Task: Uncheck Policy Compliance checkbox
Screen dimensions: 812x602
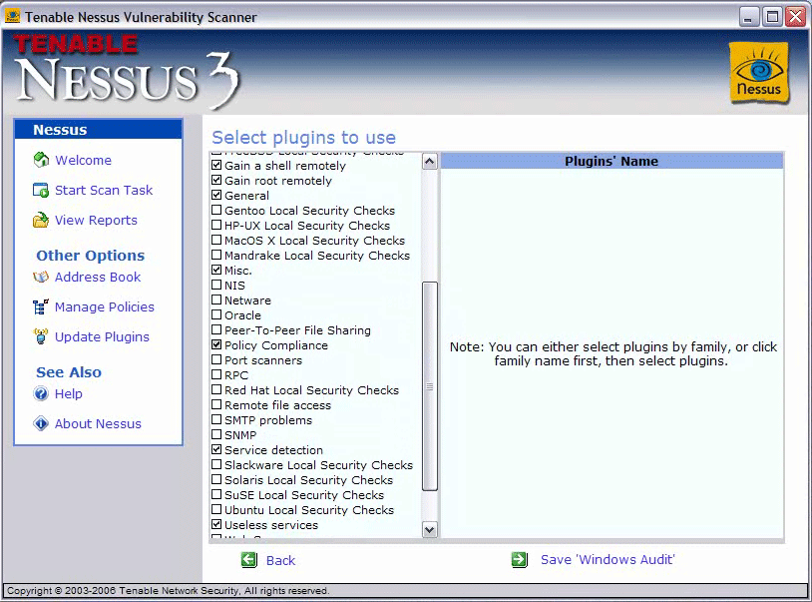Action: click(216, 345)
